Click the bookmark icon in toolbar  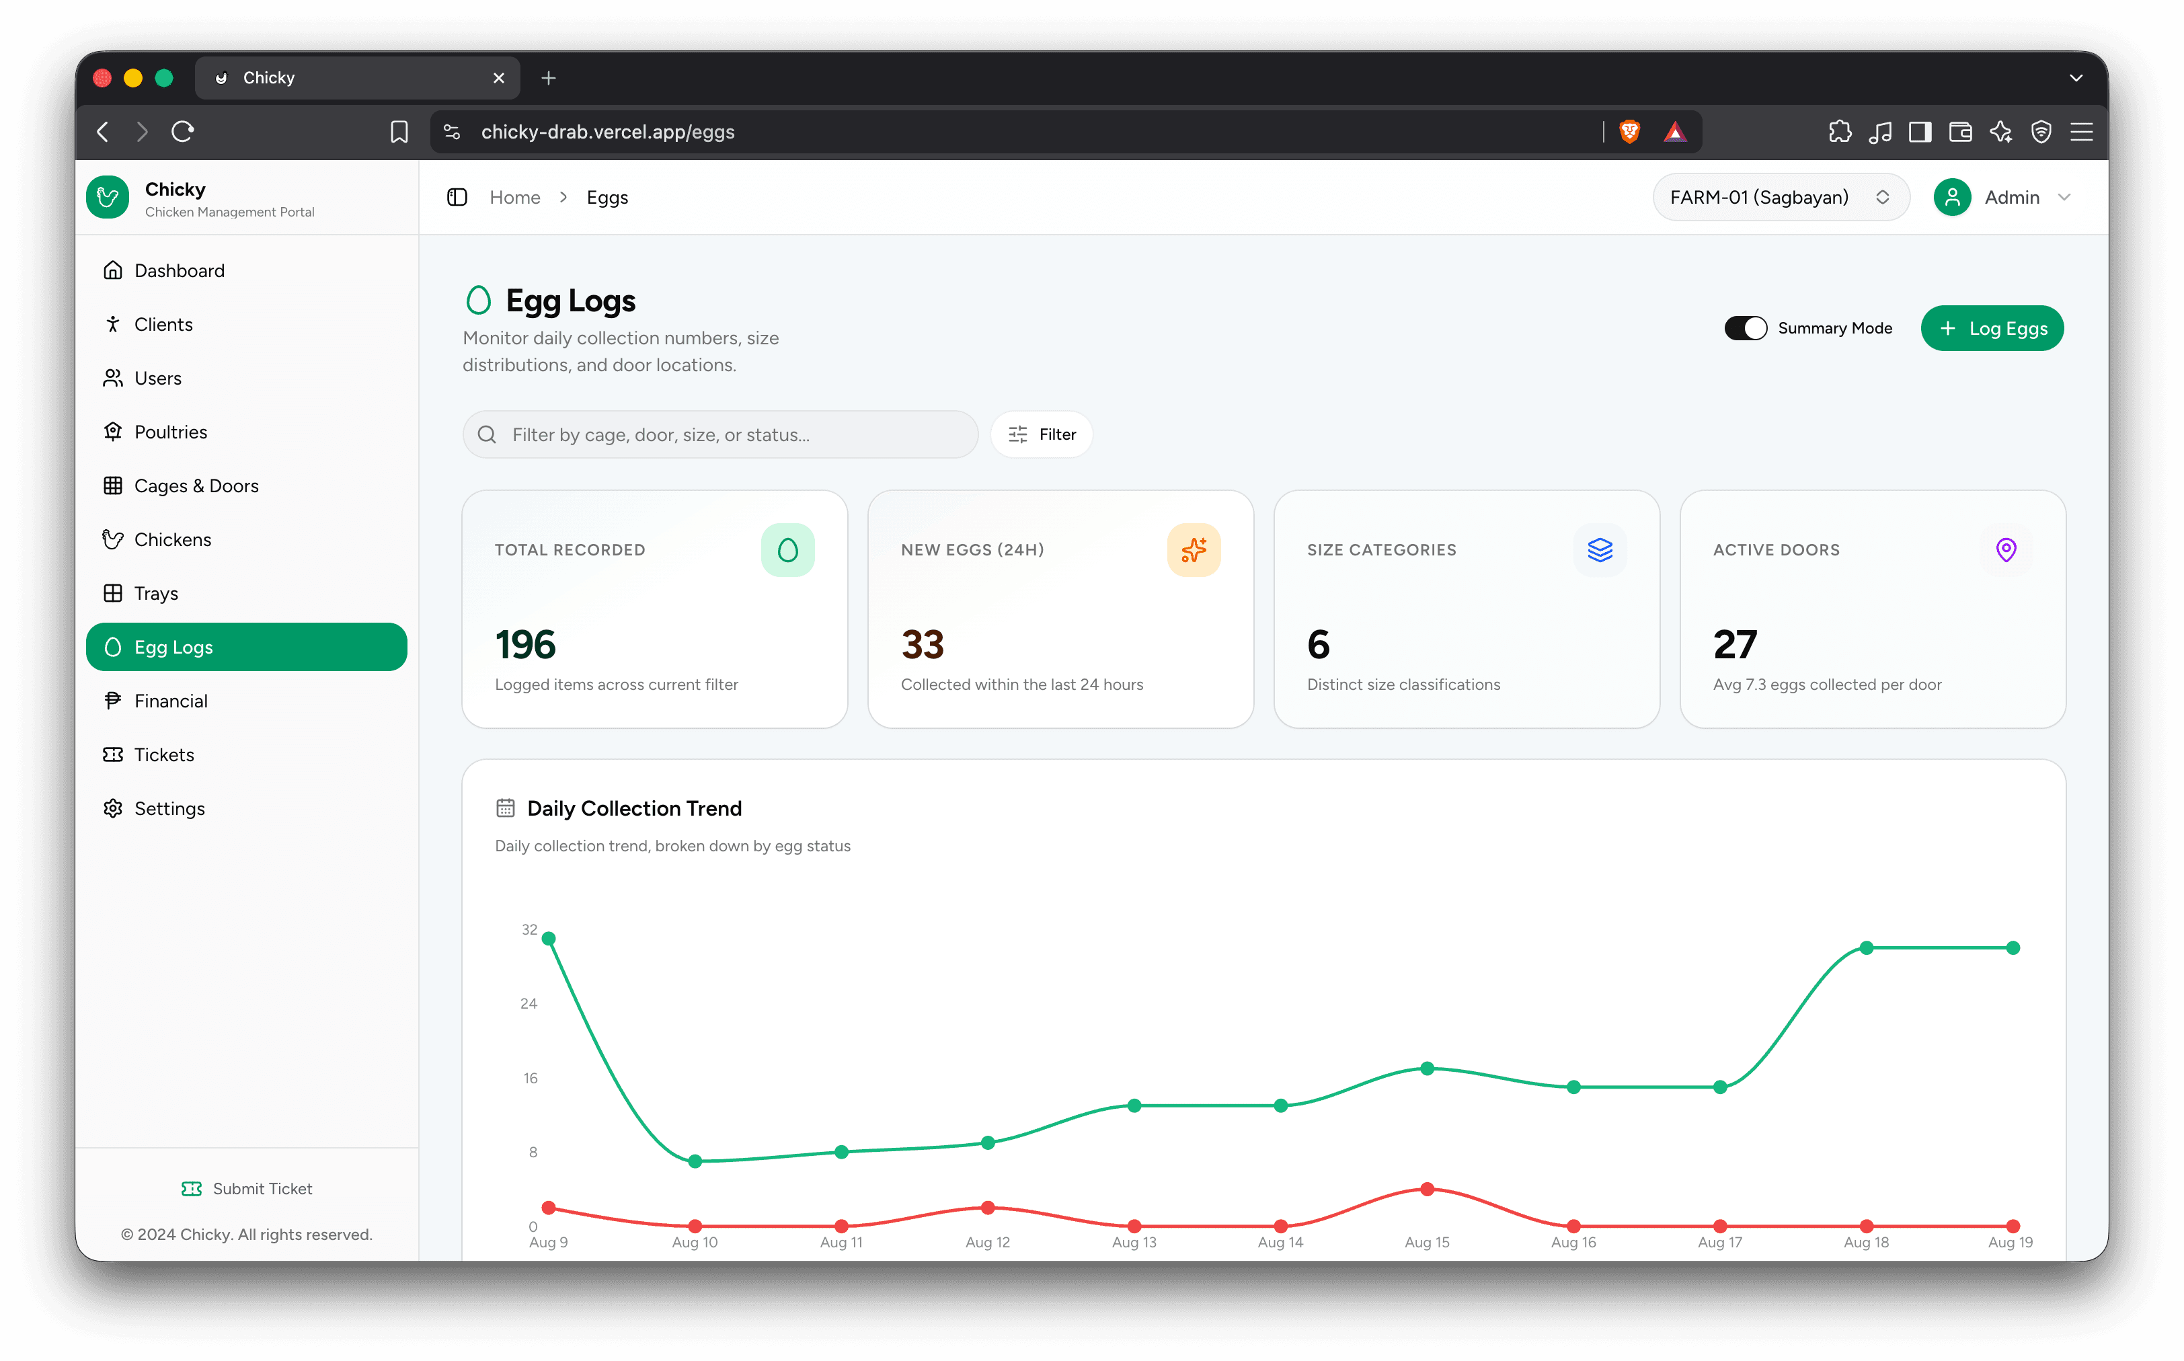[399, 131]
